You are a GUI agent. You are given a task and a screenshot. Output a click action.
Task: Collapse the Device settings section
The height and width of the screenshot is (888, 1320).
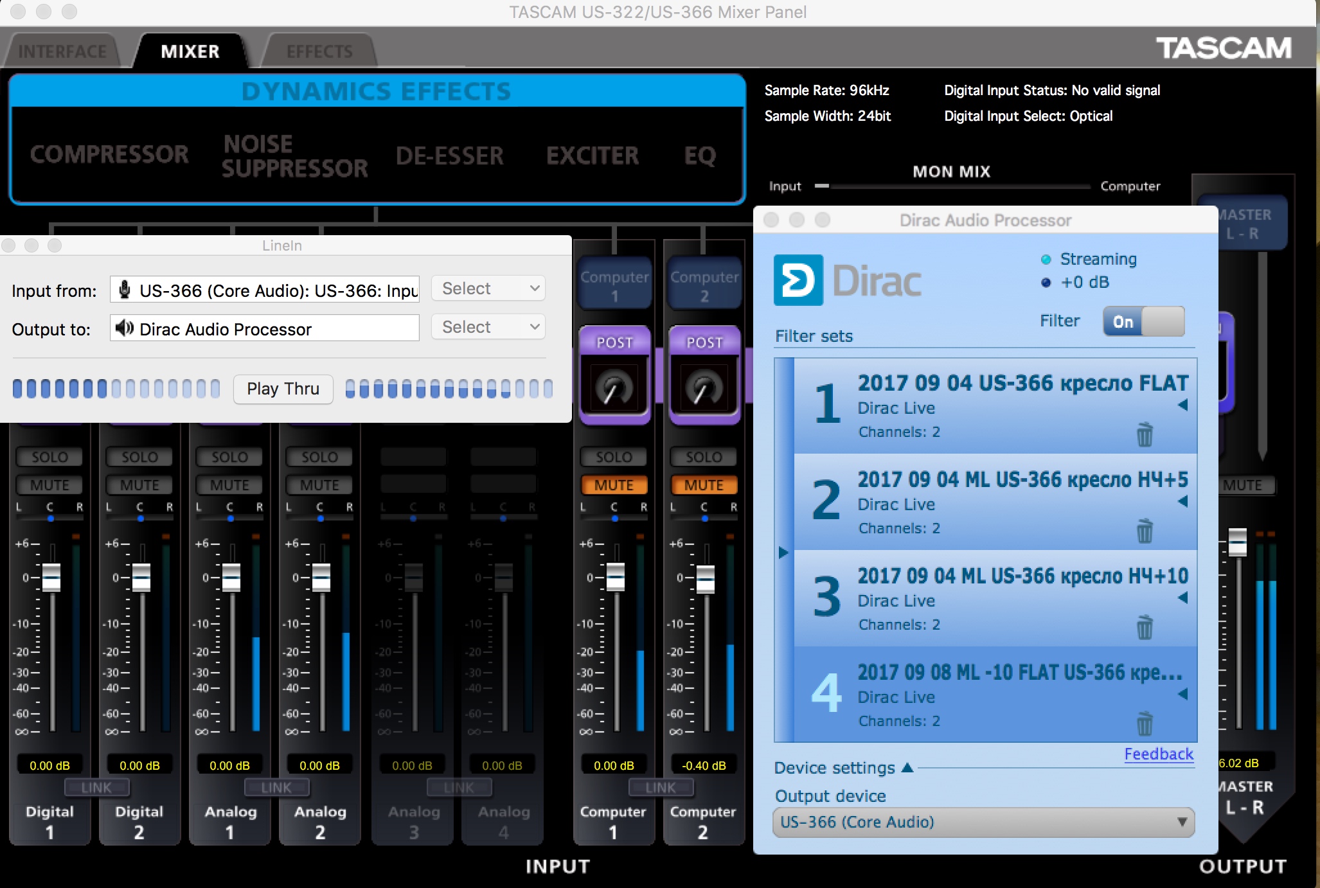coord(907,767)
